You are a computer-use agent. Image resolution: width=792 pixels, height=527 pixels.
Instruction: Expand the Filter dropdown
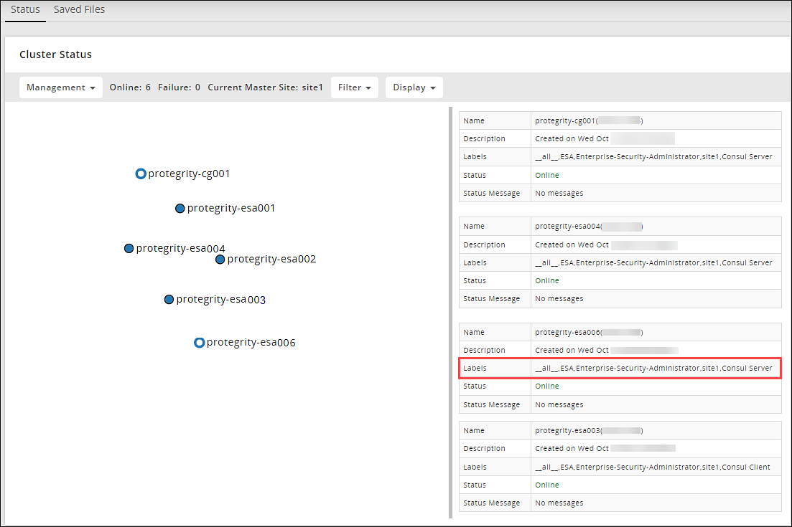(354, 87)
